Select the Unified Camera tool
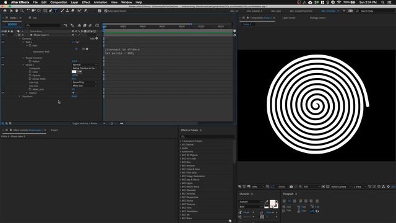Screen dimensions: 396x223 [33, 11]
